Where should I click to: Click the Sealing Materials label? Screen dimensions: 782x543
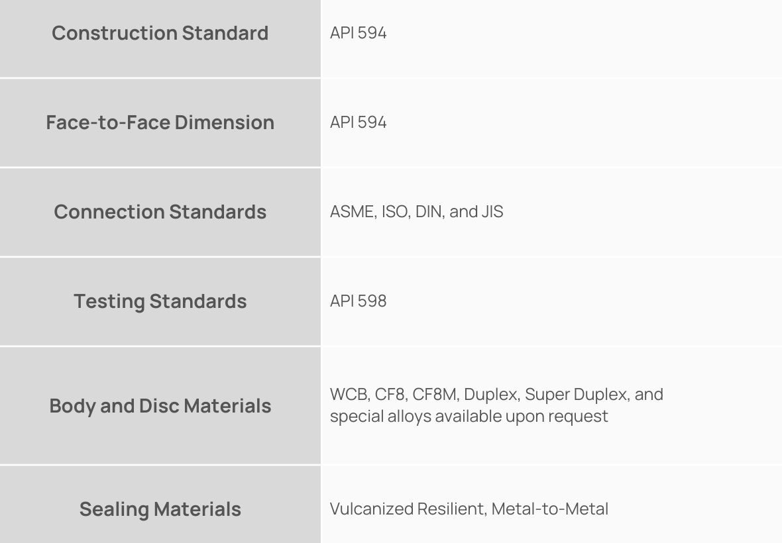[x=160, y=509]
